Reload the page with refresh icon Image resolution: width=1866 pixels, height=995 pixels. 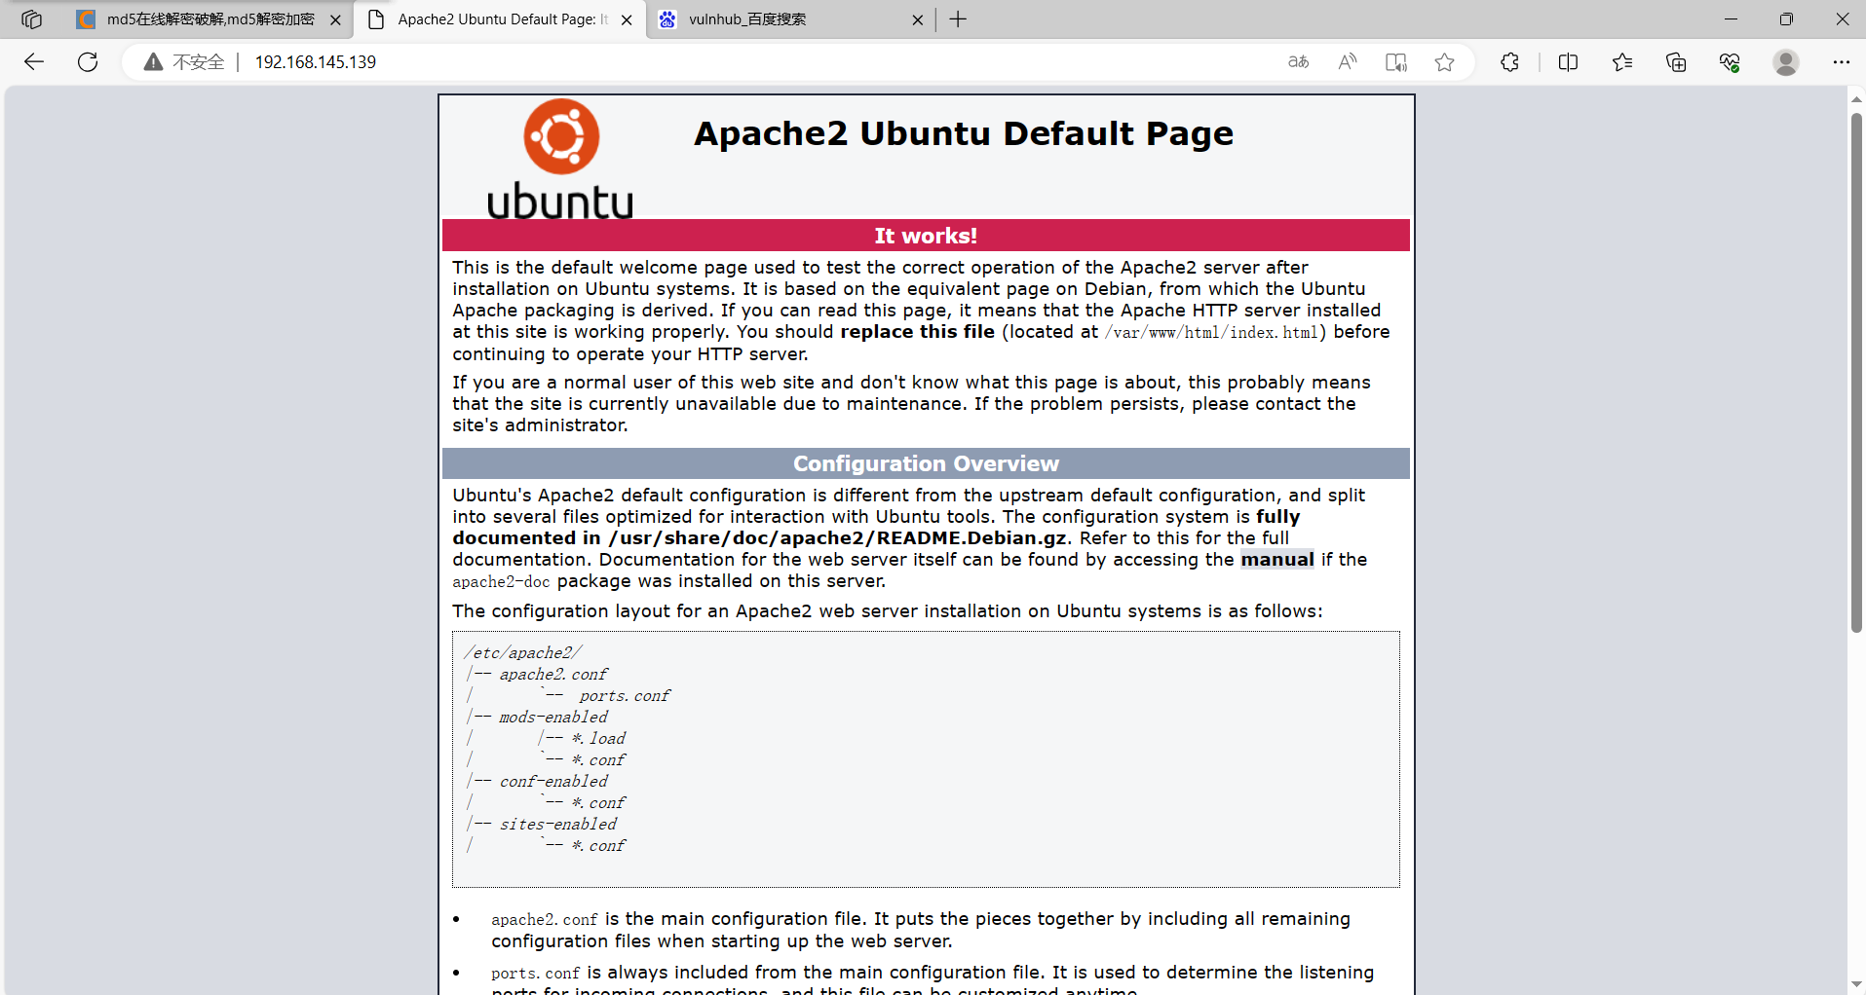tap(88, 62)
